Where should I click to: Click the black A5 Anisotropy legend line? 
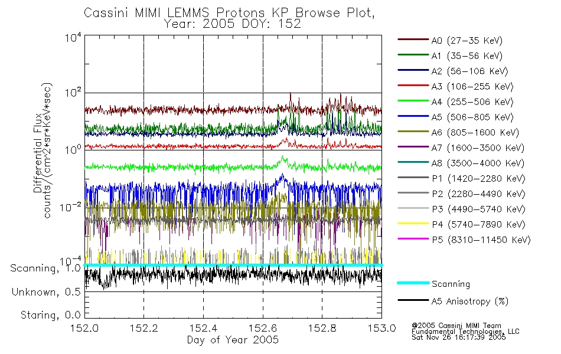coord(413,300)
